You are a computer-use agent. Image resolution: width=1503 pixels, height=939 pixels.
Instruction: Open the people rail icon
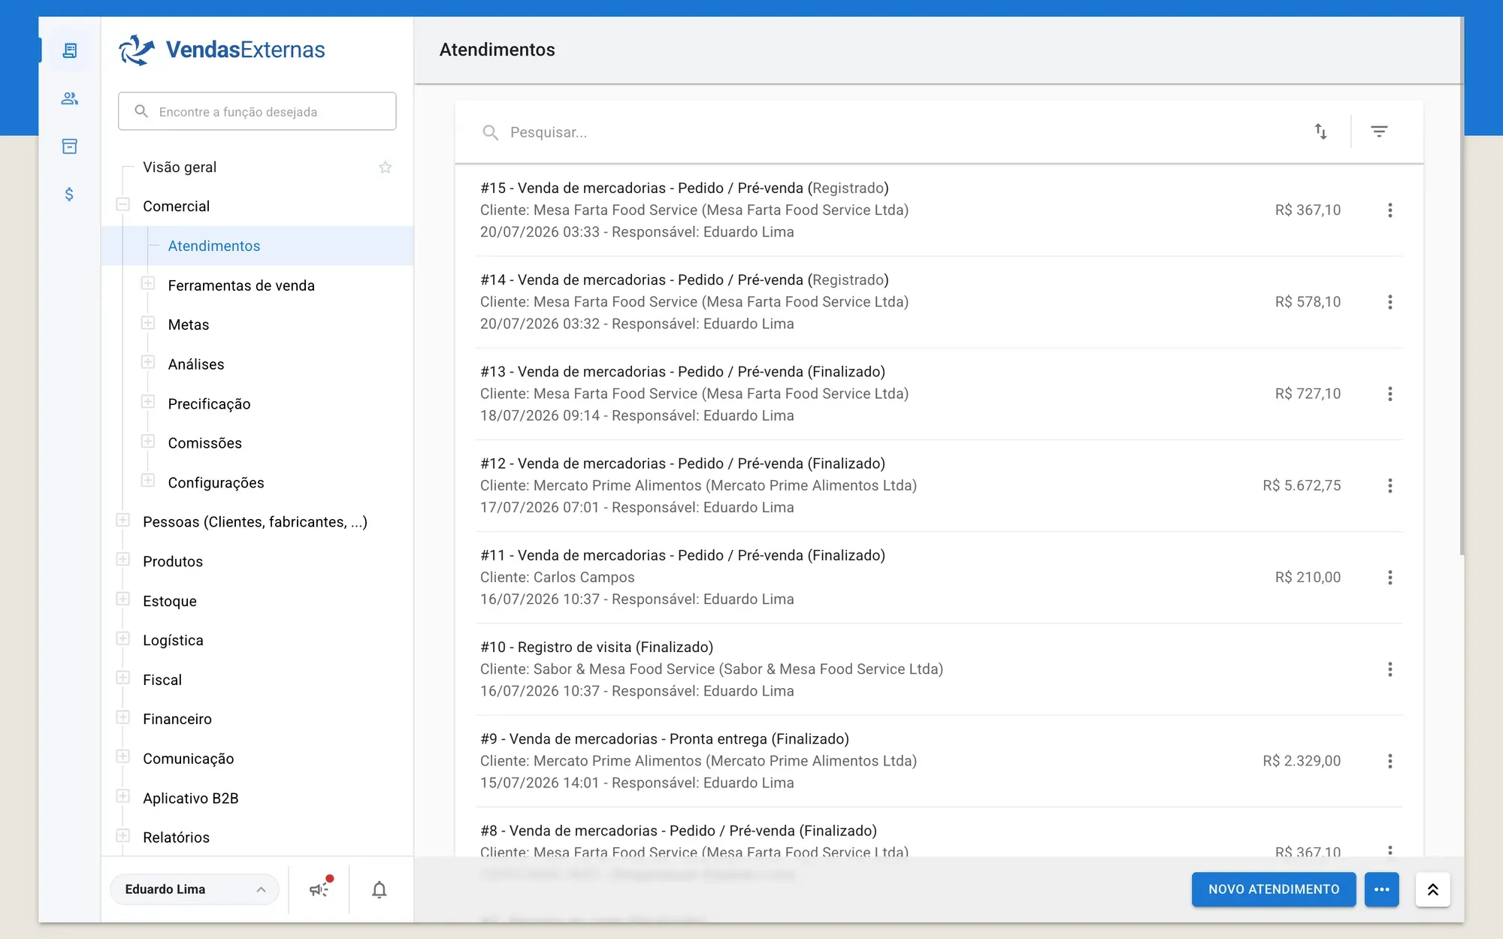(69, 98)
